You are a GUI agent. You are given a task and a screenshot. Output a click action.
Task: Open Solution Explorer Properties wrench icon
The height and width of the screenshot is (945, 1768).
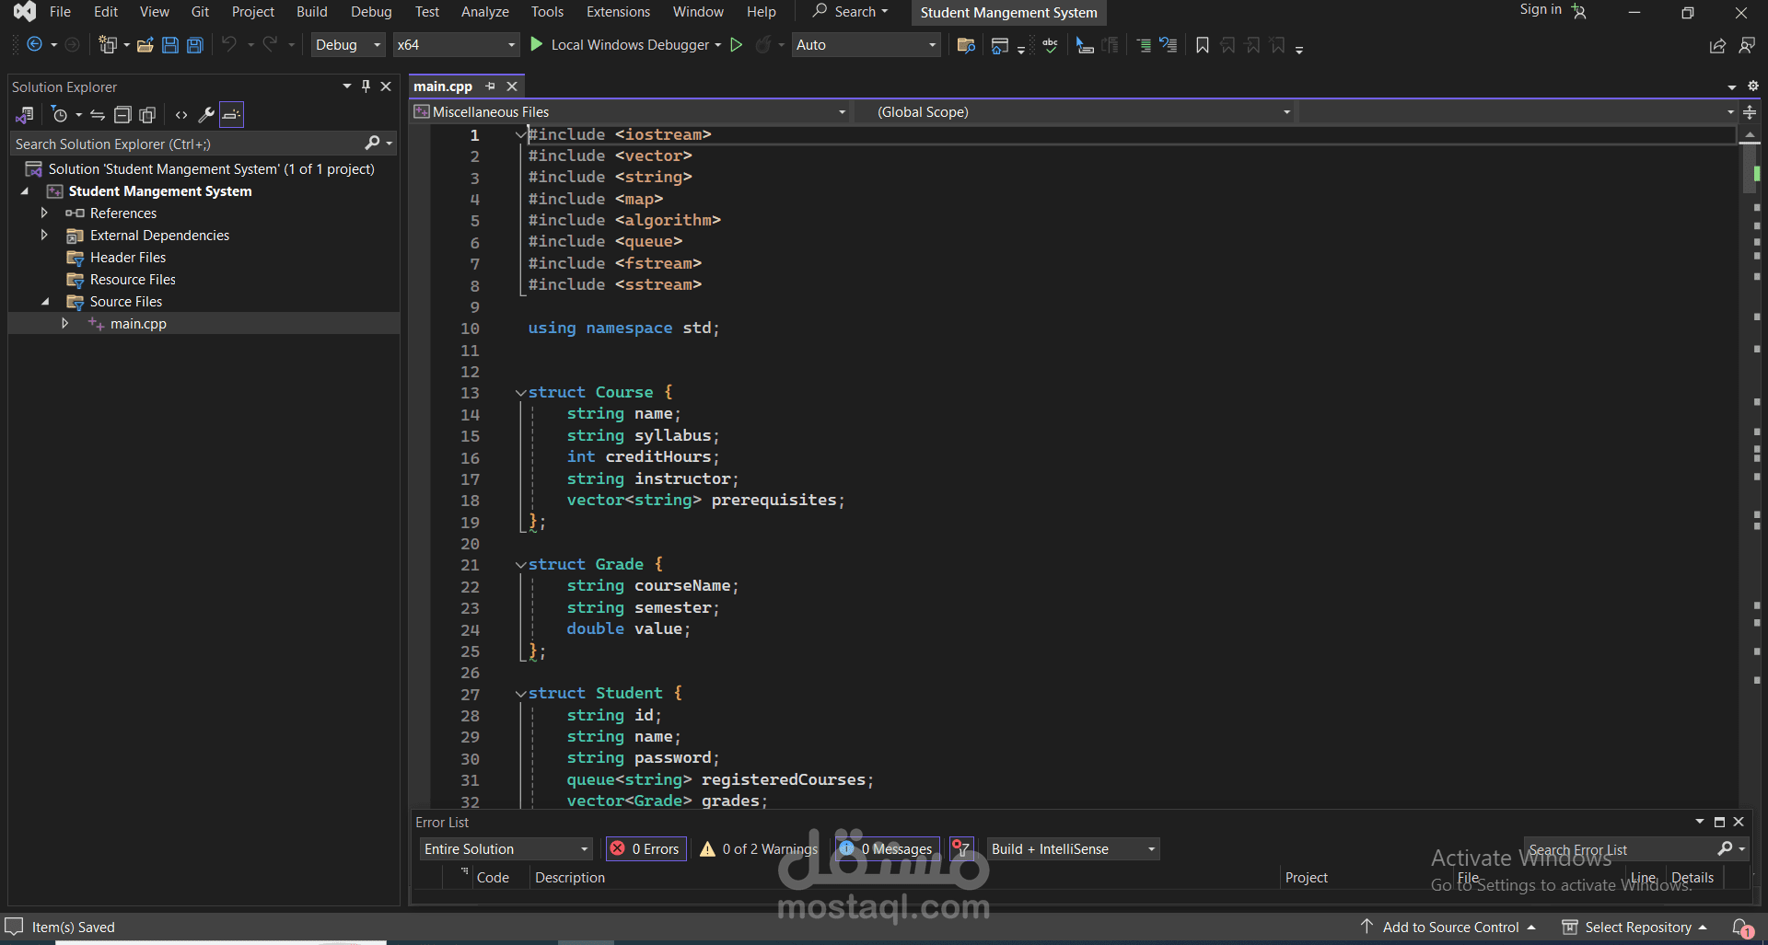tap(206, 115)
